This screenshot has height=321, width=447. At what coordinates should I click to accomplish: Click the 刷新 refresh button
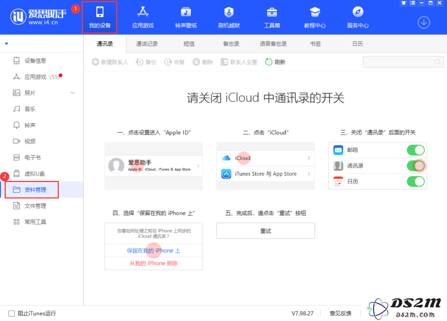(275, 62)
